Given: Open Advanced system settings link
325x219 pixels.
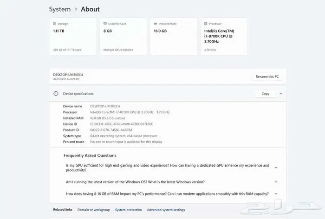Looking at the screenshot, I should tap(166, 210).
